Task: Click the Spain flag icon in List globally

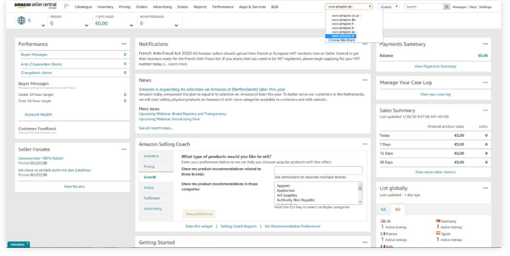Action: pyautogui.click(x=438, y=234)
